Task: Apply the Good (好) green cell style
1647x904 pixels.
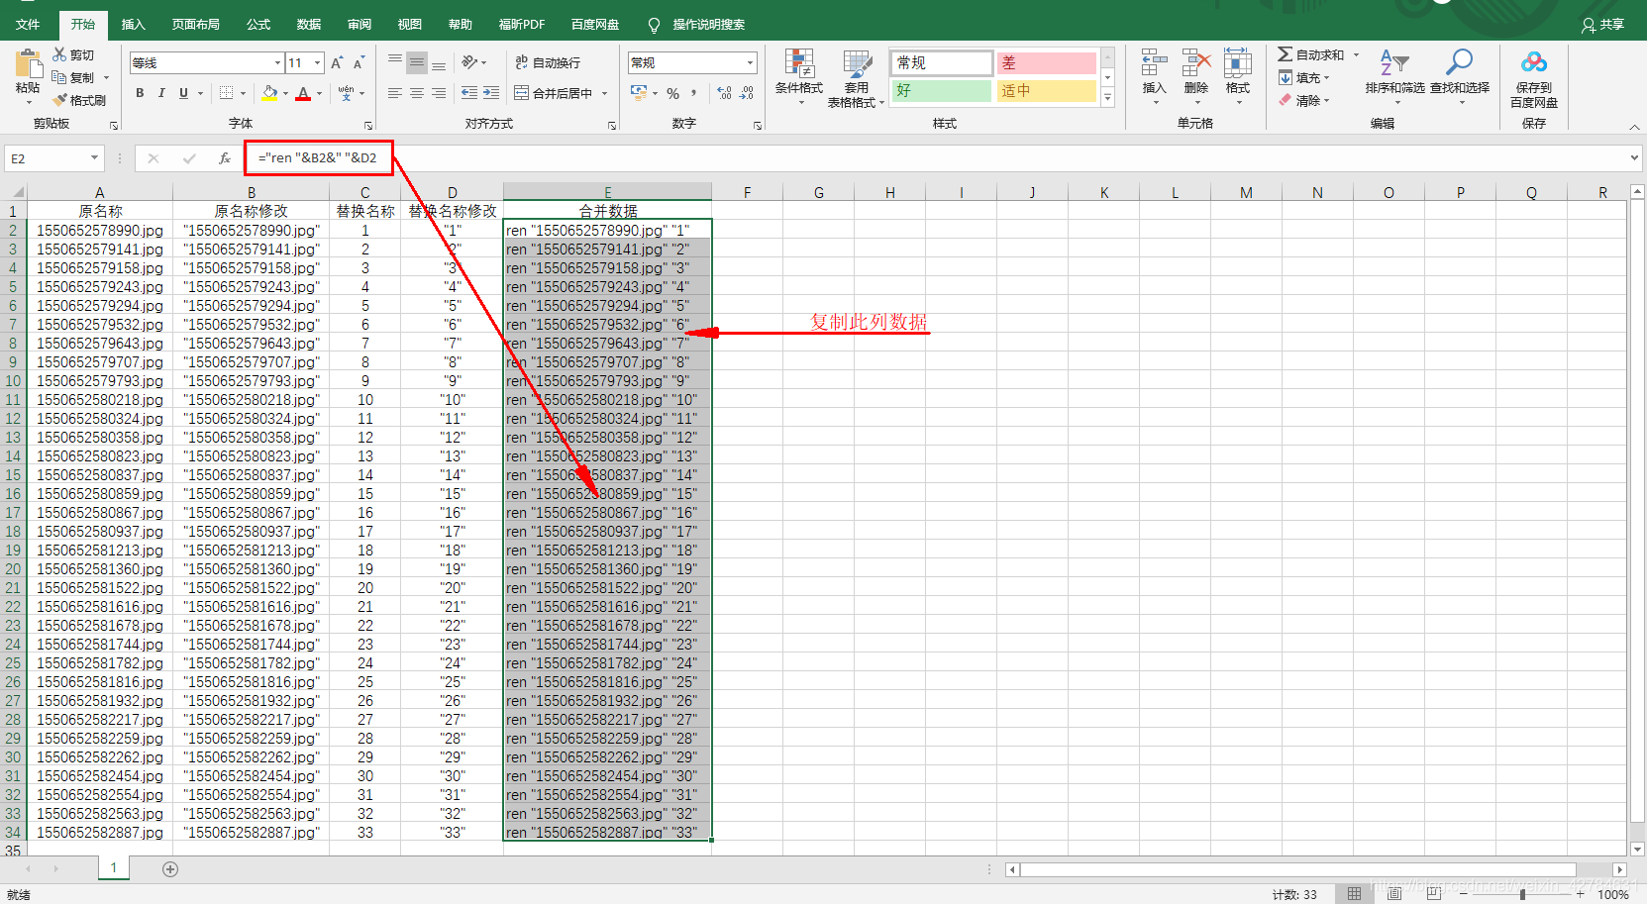Action: point(941,90)
